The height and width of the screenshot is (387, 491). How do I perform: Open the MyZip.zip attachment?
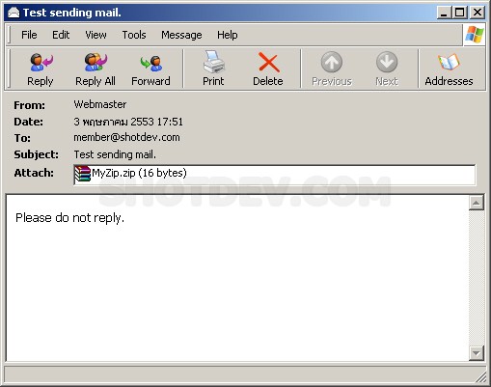[130, 174]
